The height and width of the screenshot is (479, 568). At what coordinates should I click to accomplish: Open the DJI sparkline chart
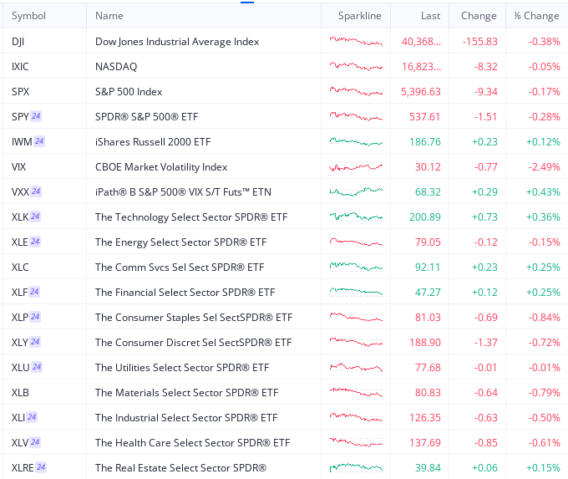[356, 41]
